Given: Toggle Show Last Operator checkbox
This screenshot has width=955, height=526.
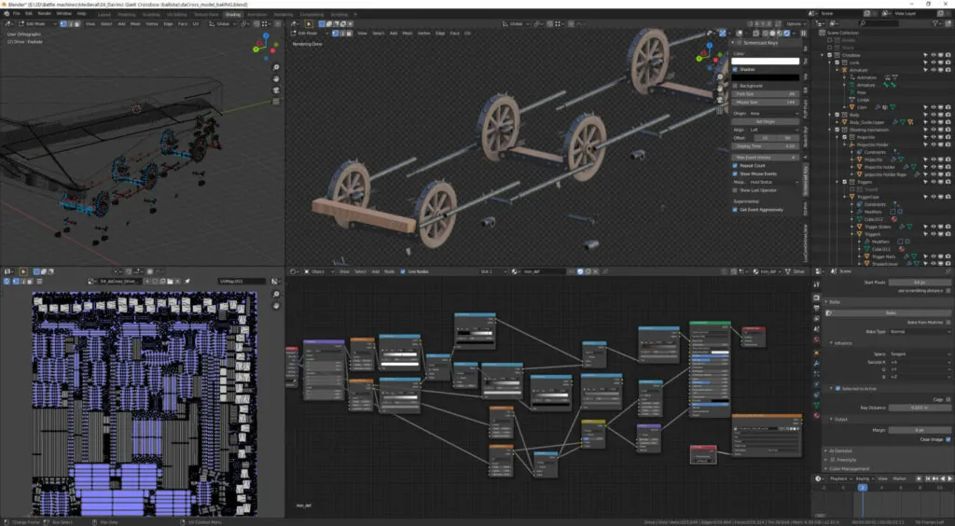Looking at the screenshot, I should 735,190.
